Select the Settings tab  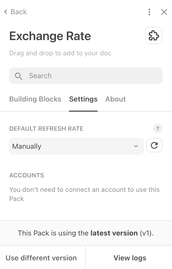(83, 99)
